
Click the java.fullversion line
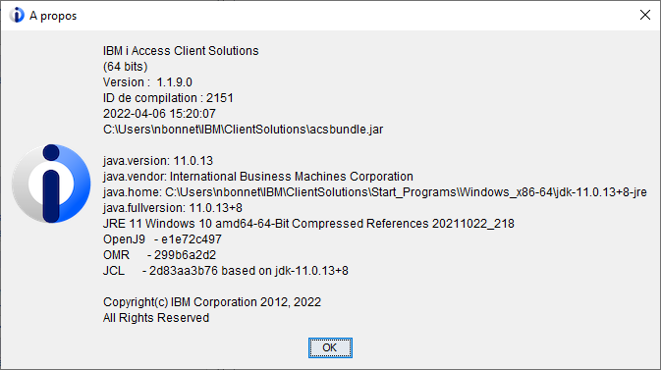click(x=173, y=208)
